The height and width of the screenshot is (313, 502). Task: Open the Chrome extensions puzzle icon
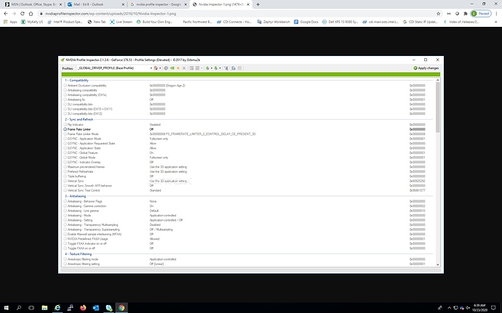click(466, 13)
